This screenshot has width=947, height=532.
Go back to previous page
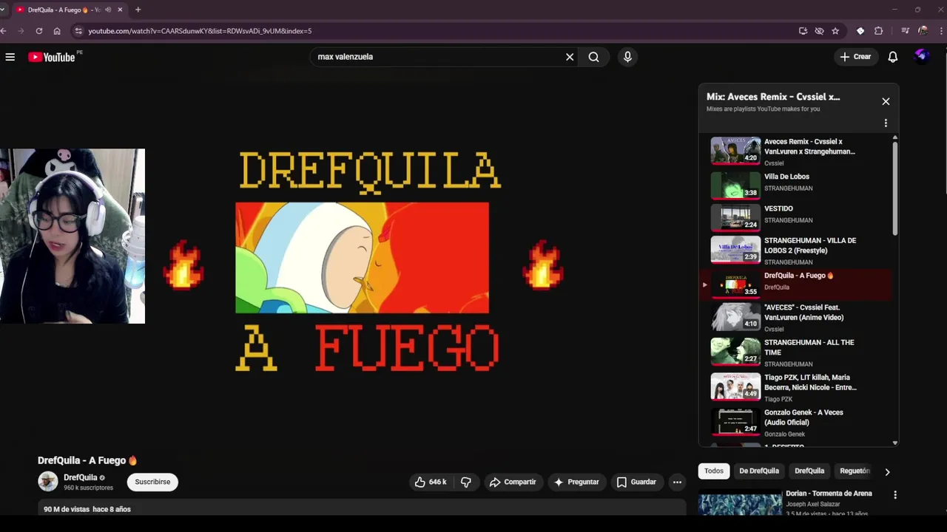tap(4, 31)
